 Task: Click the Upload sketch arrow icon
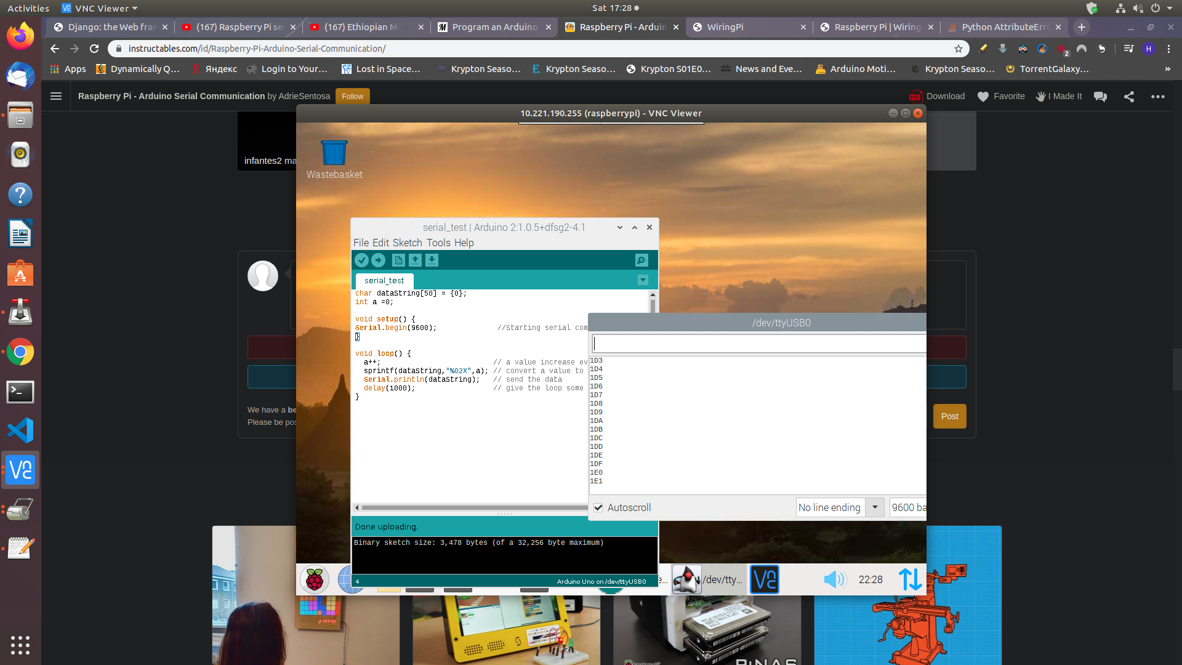tap(379, 260)
